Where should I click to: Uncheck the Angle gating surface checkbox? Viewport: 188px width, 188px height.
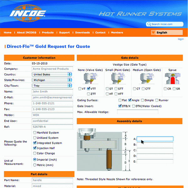coord(130,100)
